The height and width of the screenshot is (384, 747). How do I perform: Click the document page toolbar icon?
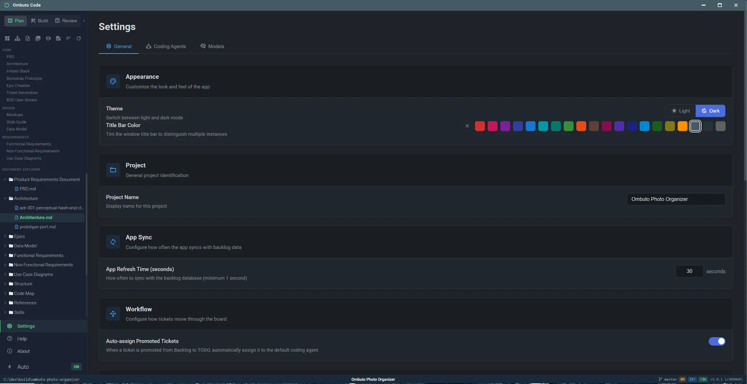click(27, 38)
